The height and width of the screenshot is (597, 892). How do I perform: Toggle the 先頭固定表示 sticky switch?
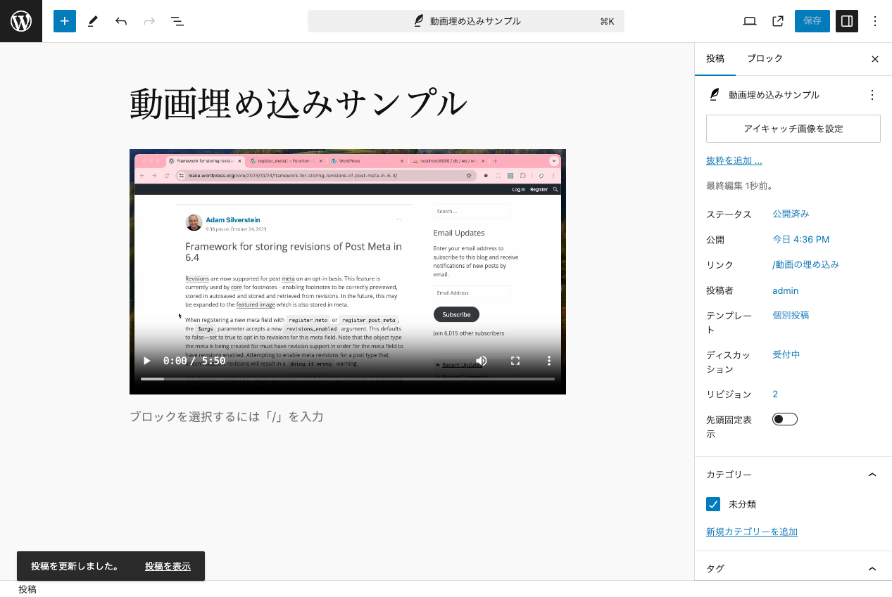(x=785, y=419)
